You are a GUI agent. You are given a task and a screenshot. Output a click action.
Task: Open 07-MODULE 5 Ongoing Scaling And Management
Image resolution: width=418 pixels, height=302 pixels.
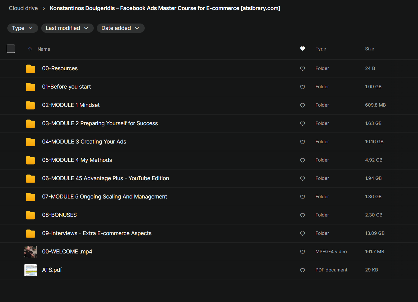(x=104, y=197)
